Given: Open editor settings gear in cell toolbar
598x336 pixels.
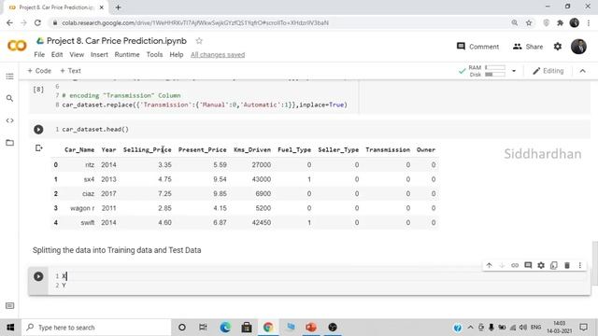Looking at the screenshot, I should pyautogui.click(x=541, y=265).
